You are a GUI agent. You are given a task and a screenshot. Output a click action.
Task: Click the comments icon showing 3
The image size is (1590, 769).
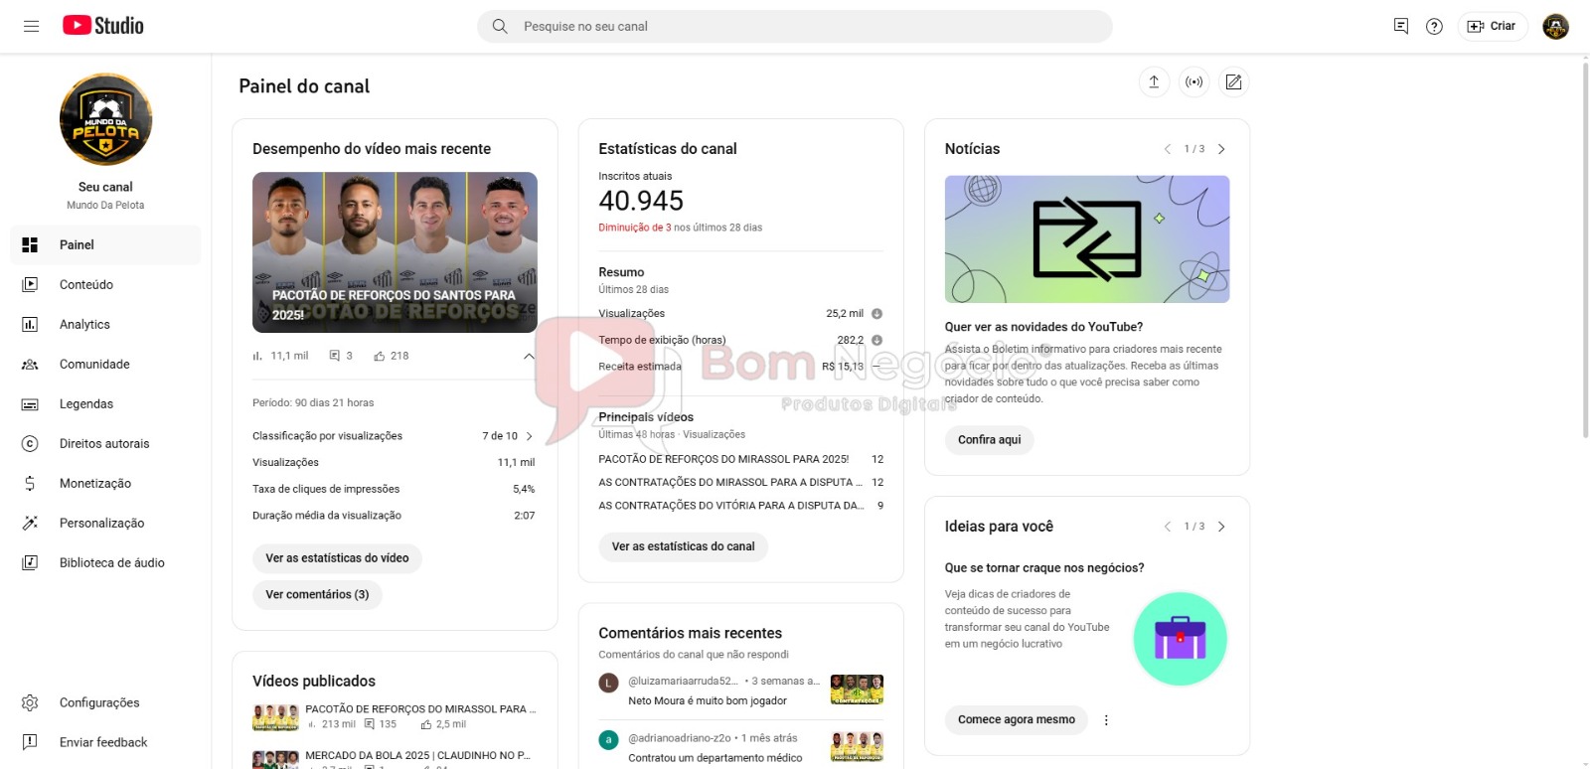click(335, 356)
